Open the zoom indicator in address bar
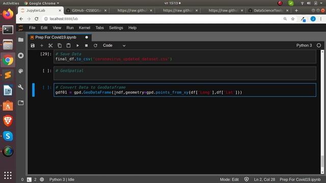The height and width of the screenshot is (183, 326). [285, 19]
